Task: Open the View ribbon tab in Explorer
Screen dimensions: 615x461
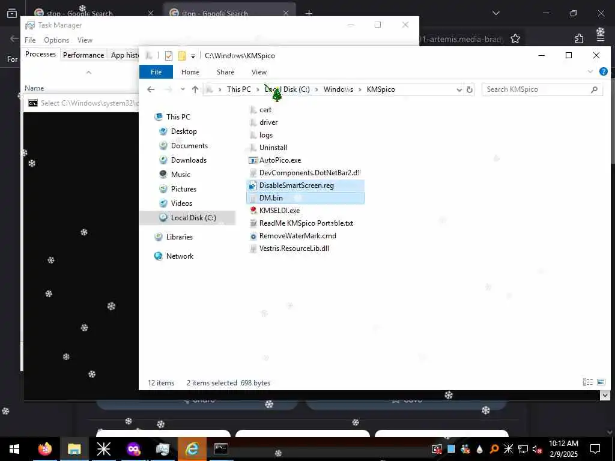Action: (259, 72)
